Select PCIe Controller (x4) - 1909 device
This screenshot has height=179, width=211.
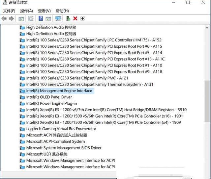point(104,122)
